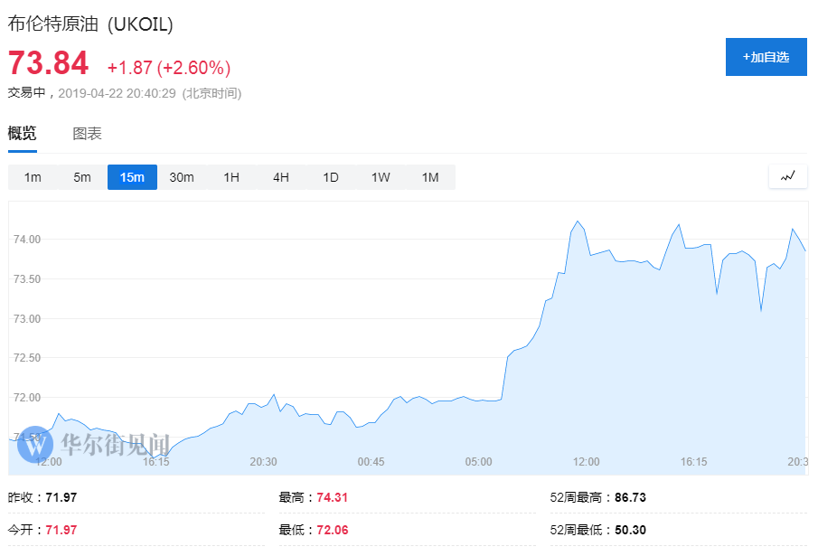
Task: Set chart to 1H interval
Action: pos(231,177)
